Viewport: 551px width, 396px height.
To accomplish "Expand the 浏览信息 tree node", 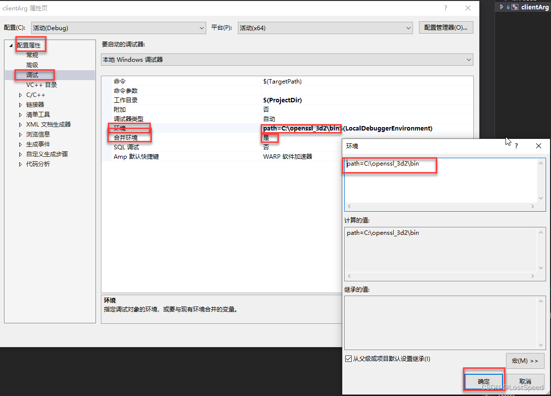I will point(20,134).
